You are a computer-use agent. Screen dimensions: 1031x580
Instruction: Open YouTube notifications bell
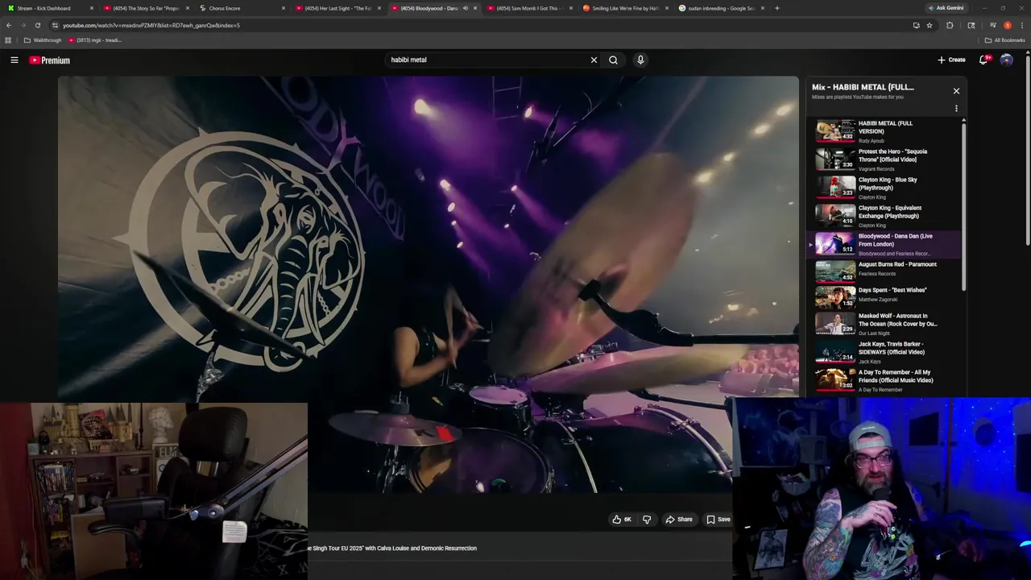[984, 60]
